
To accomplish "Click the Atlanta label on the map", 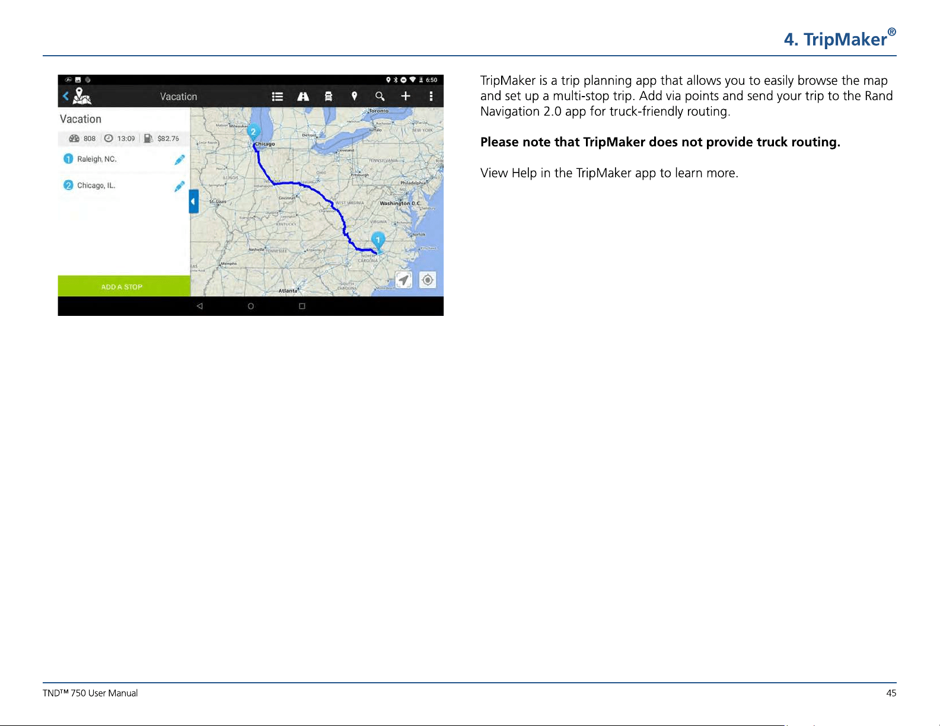I will click(x=288, y=291).
